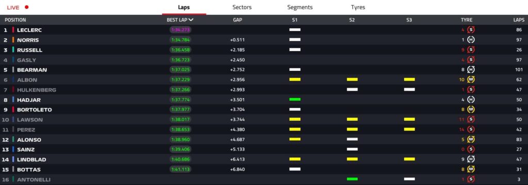This screenshot has width=528, height=185.
Task: Select driver name BORTOLETO
Action: [35, 110]
